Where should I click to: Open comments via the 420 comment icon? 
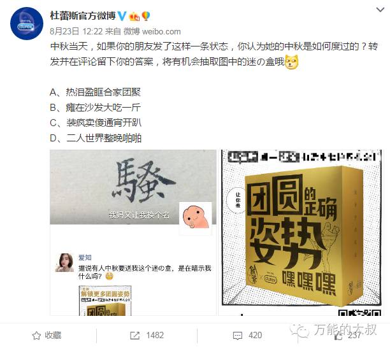[247, 336]
